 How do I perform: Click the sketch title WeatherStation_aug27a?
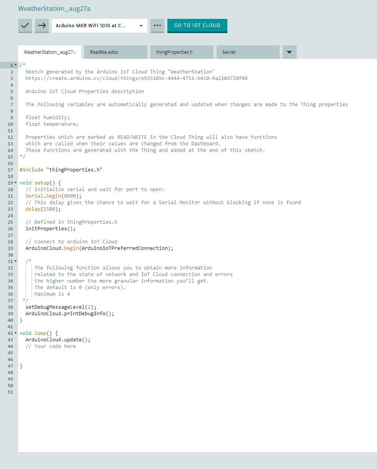click(x=54, y=8)
